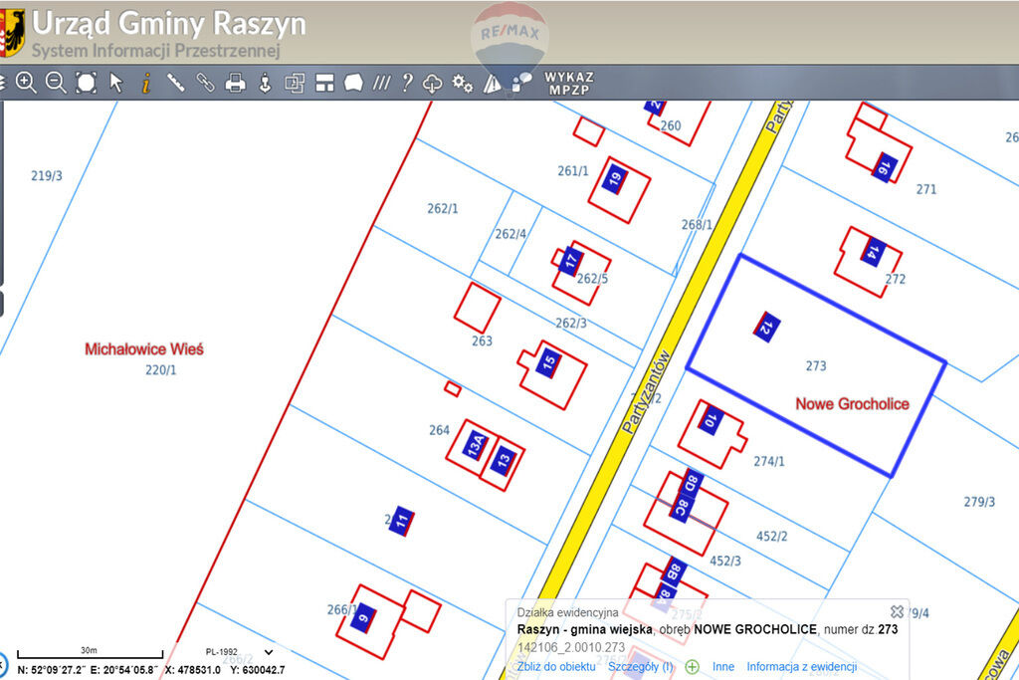Click the 'Zbliż do obiektu' link
The width and height of the screenshot is (1019, 680).
pyautogui.click(x=556, y=666)
